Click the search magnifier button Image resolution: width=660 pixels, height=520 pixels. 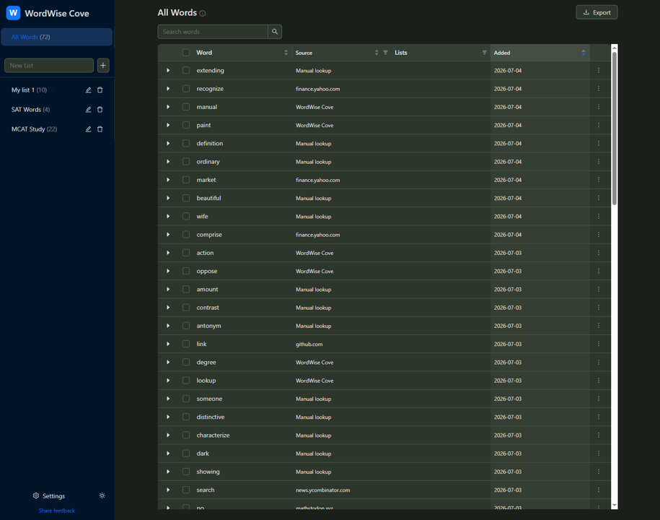(275, 32)
